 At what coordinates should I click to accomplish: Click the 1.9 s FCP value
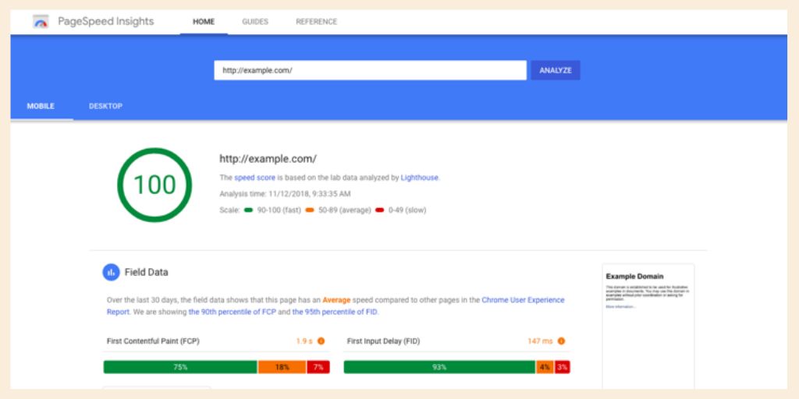tap(304, 341)
